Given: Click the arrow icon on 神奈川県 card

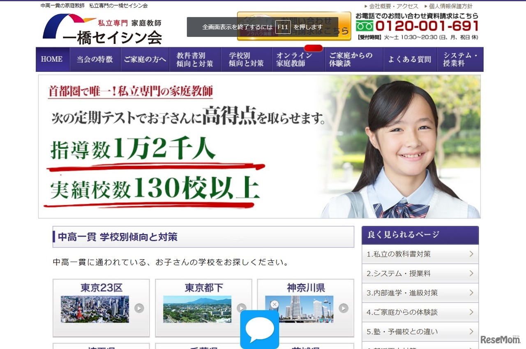Looking at the screenshot, I should click(x=344, y=308).
